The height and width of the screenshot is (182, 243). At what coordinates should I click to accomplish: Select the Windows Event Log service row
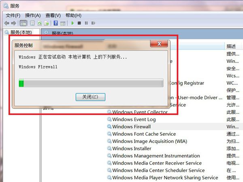pyautogui.click(x=134, y=119)
